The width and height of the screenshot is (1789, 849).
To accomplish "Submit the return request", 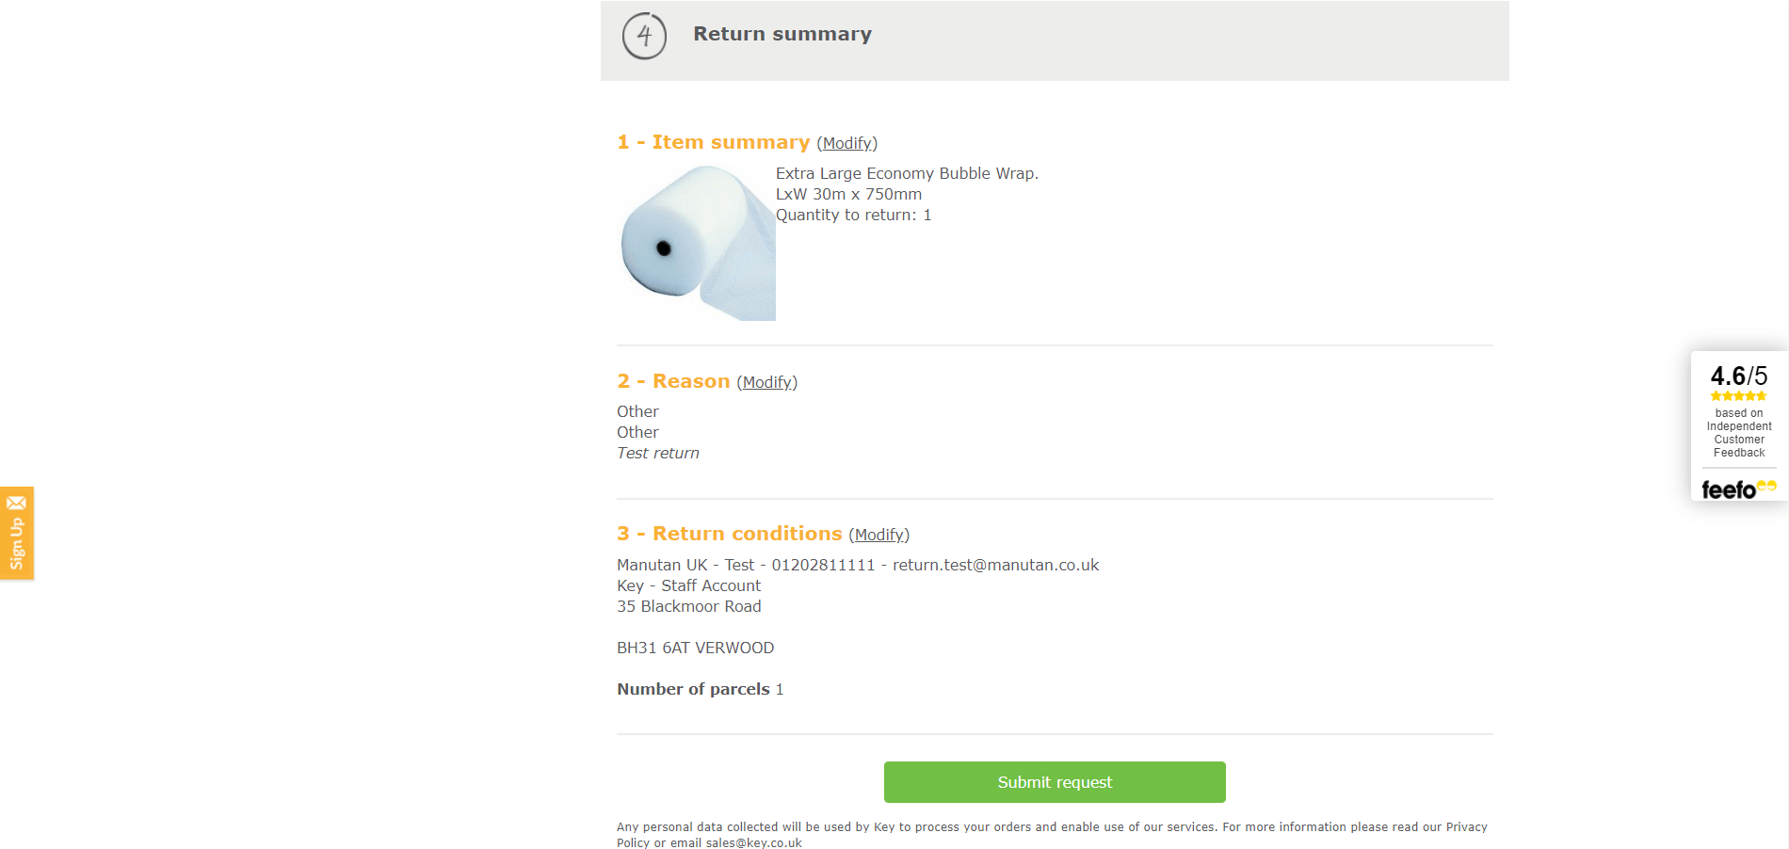I will (1055, 782).
